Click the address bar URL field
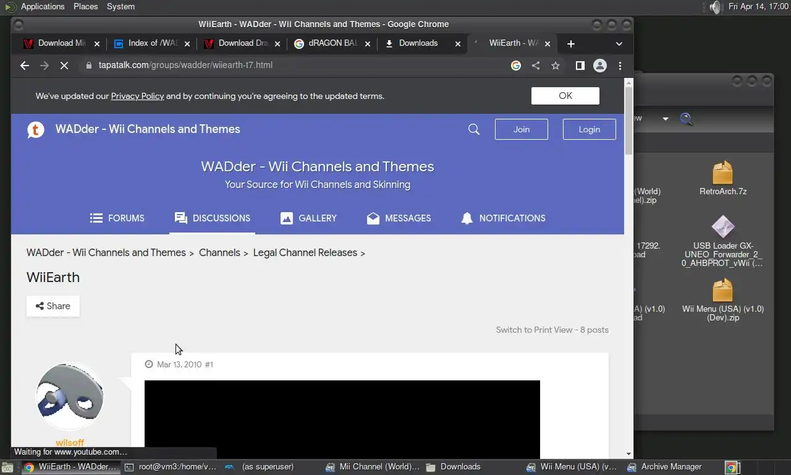 [x=297, y=66]
